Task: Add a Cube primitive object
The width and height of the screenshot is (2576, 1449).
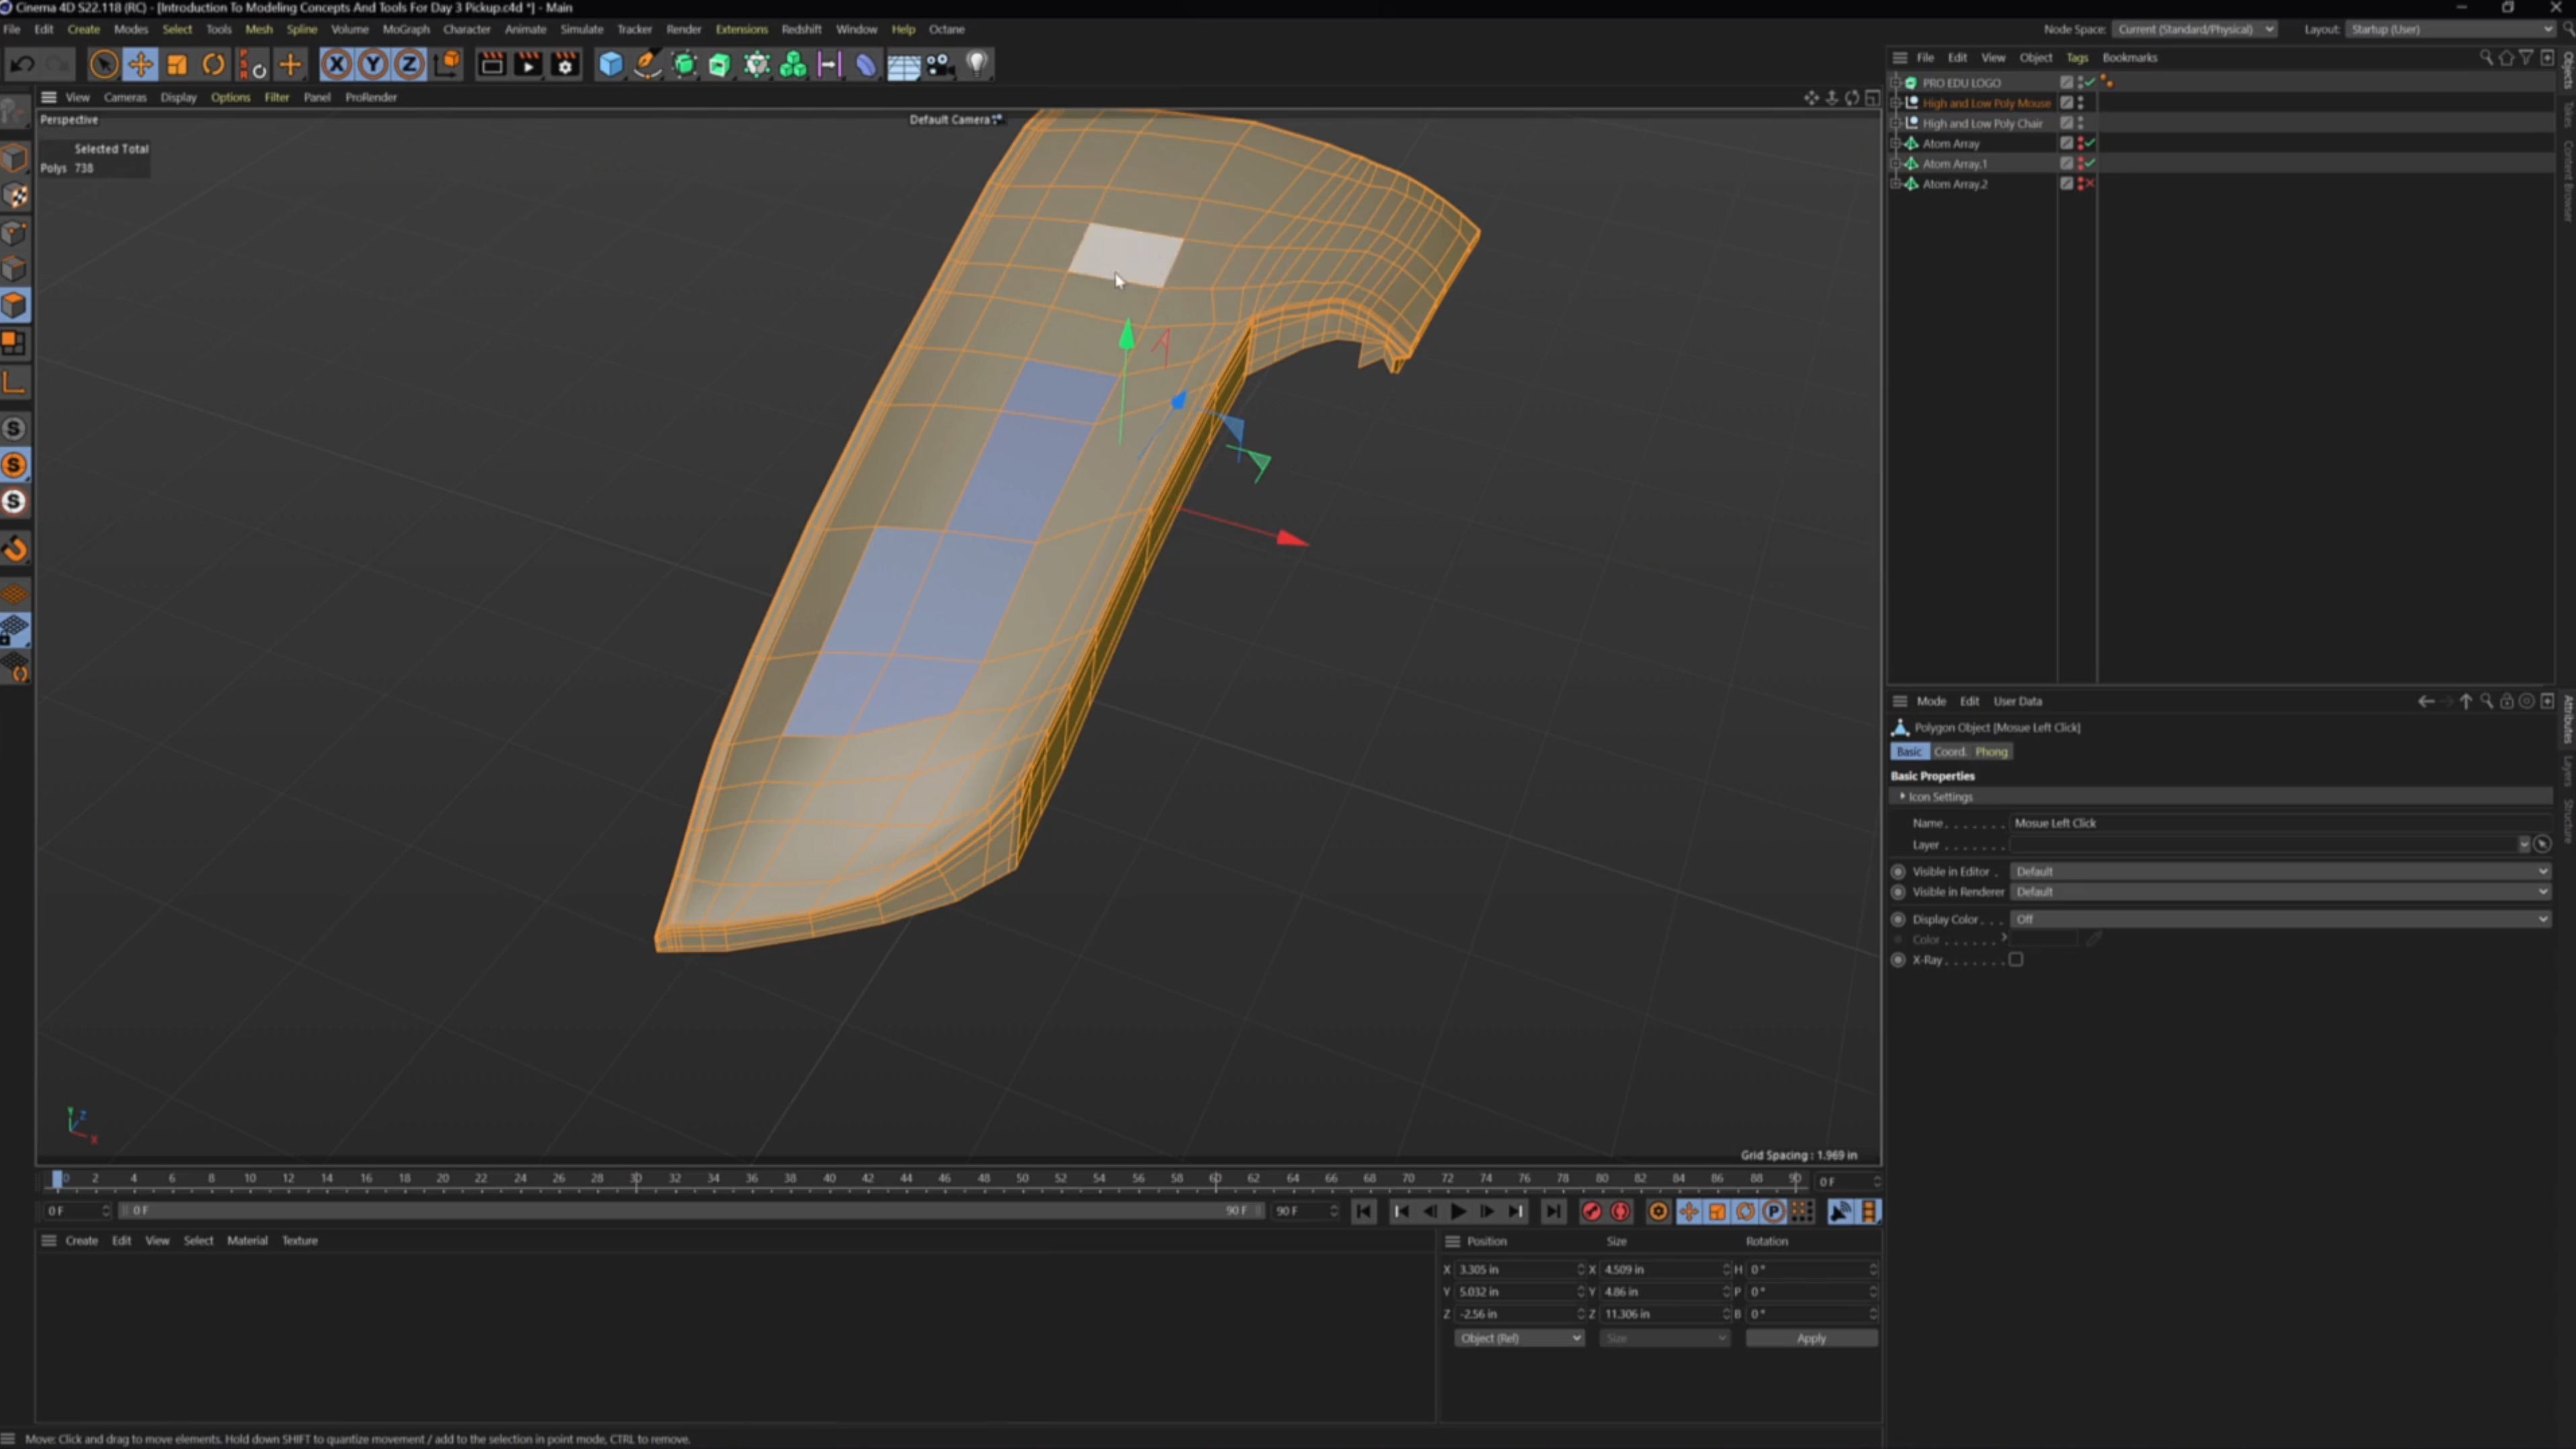Action: click(610, 65)
